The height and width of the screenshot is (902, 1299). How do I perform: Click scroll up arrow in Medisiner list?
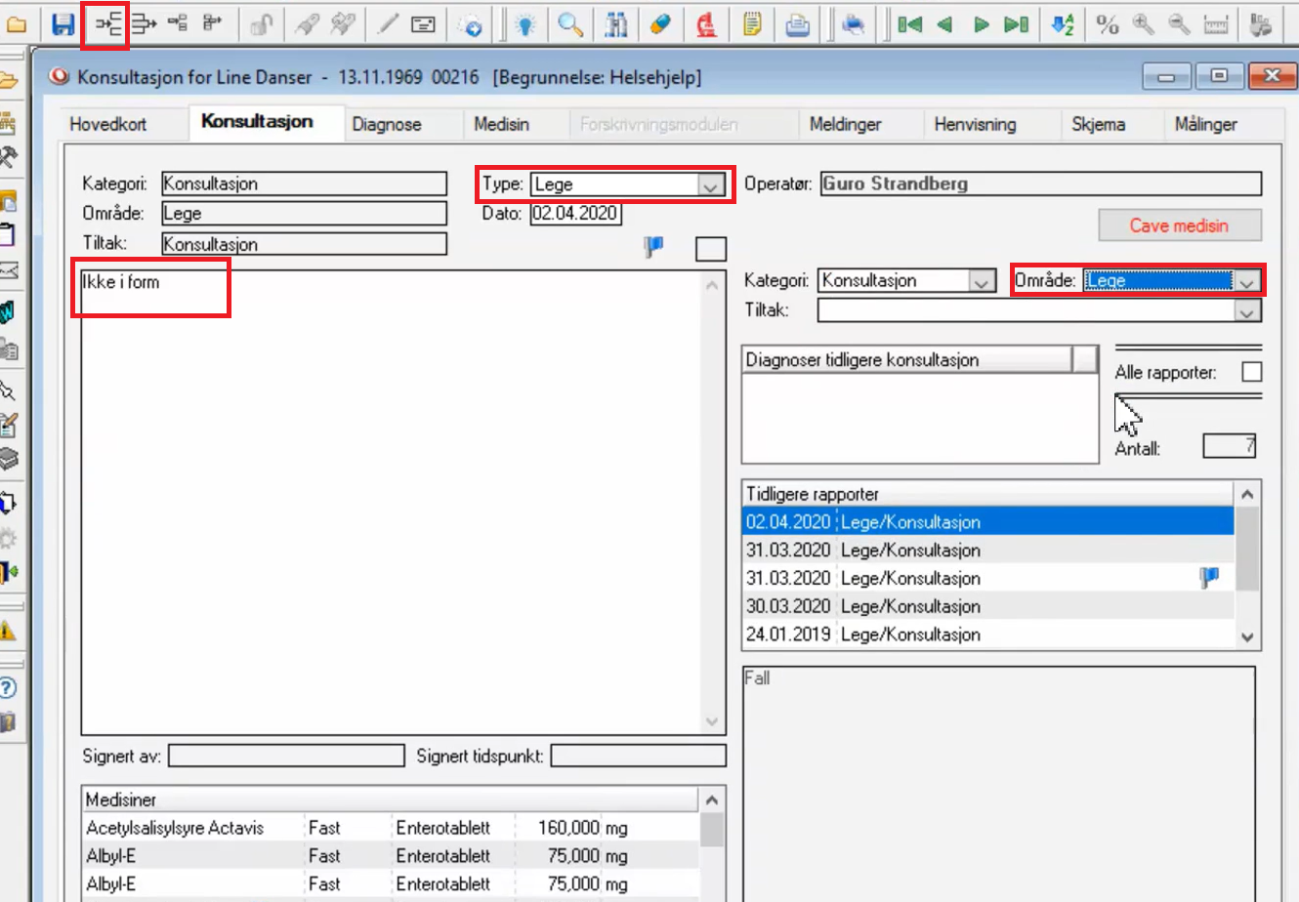[712, 800]
